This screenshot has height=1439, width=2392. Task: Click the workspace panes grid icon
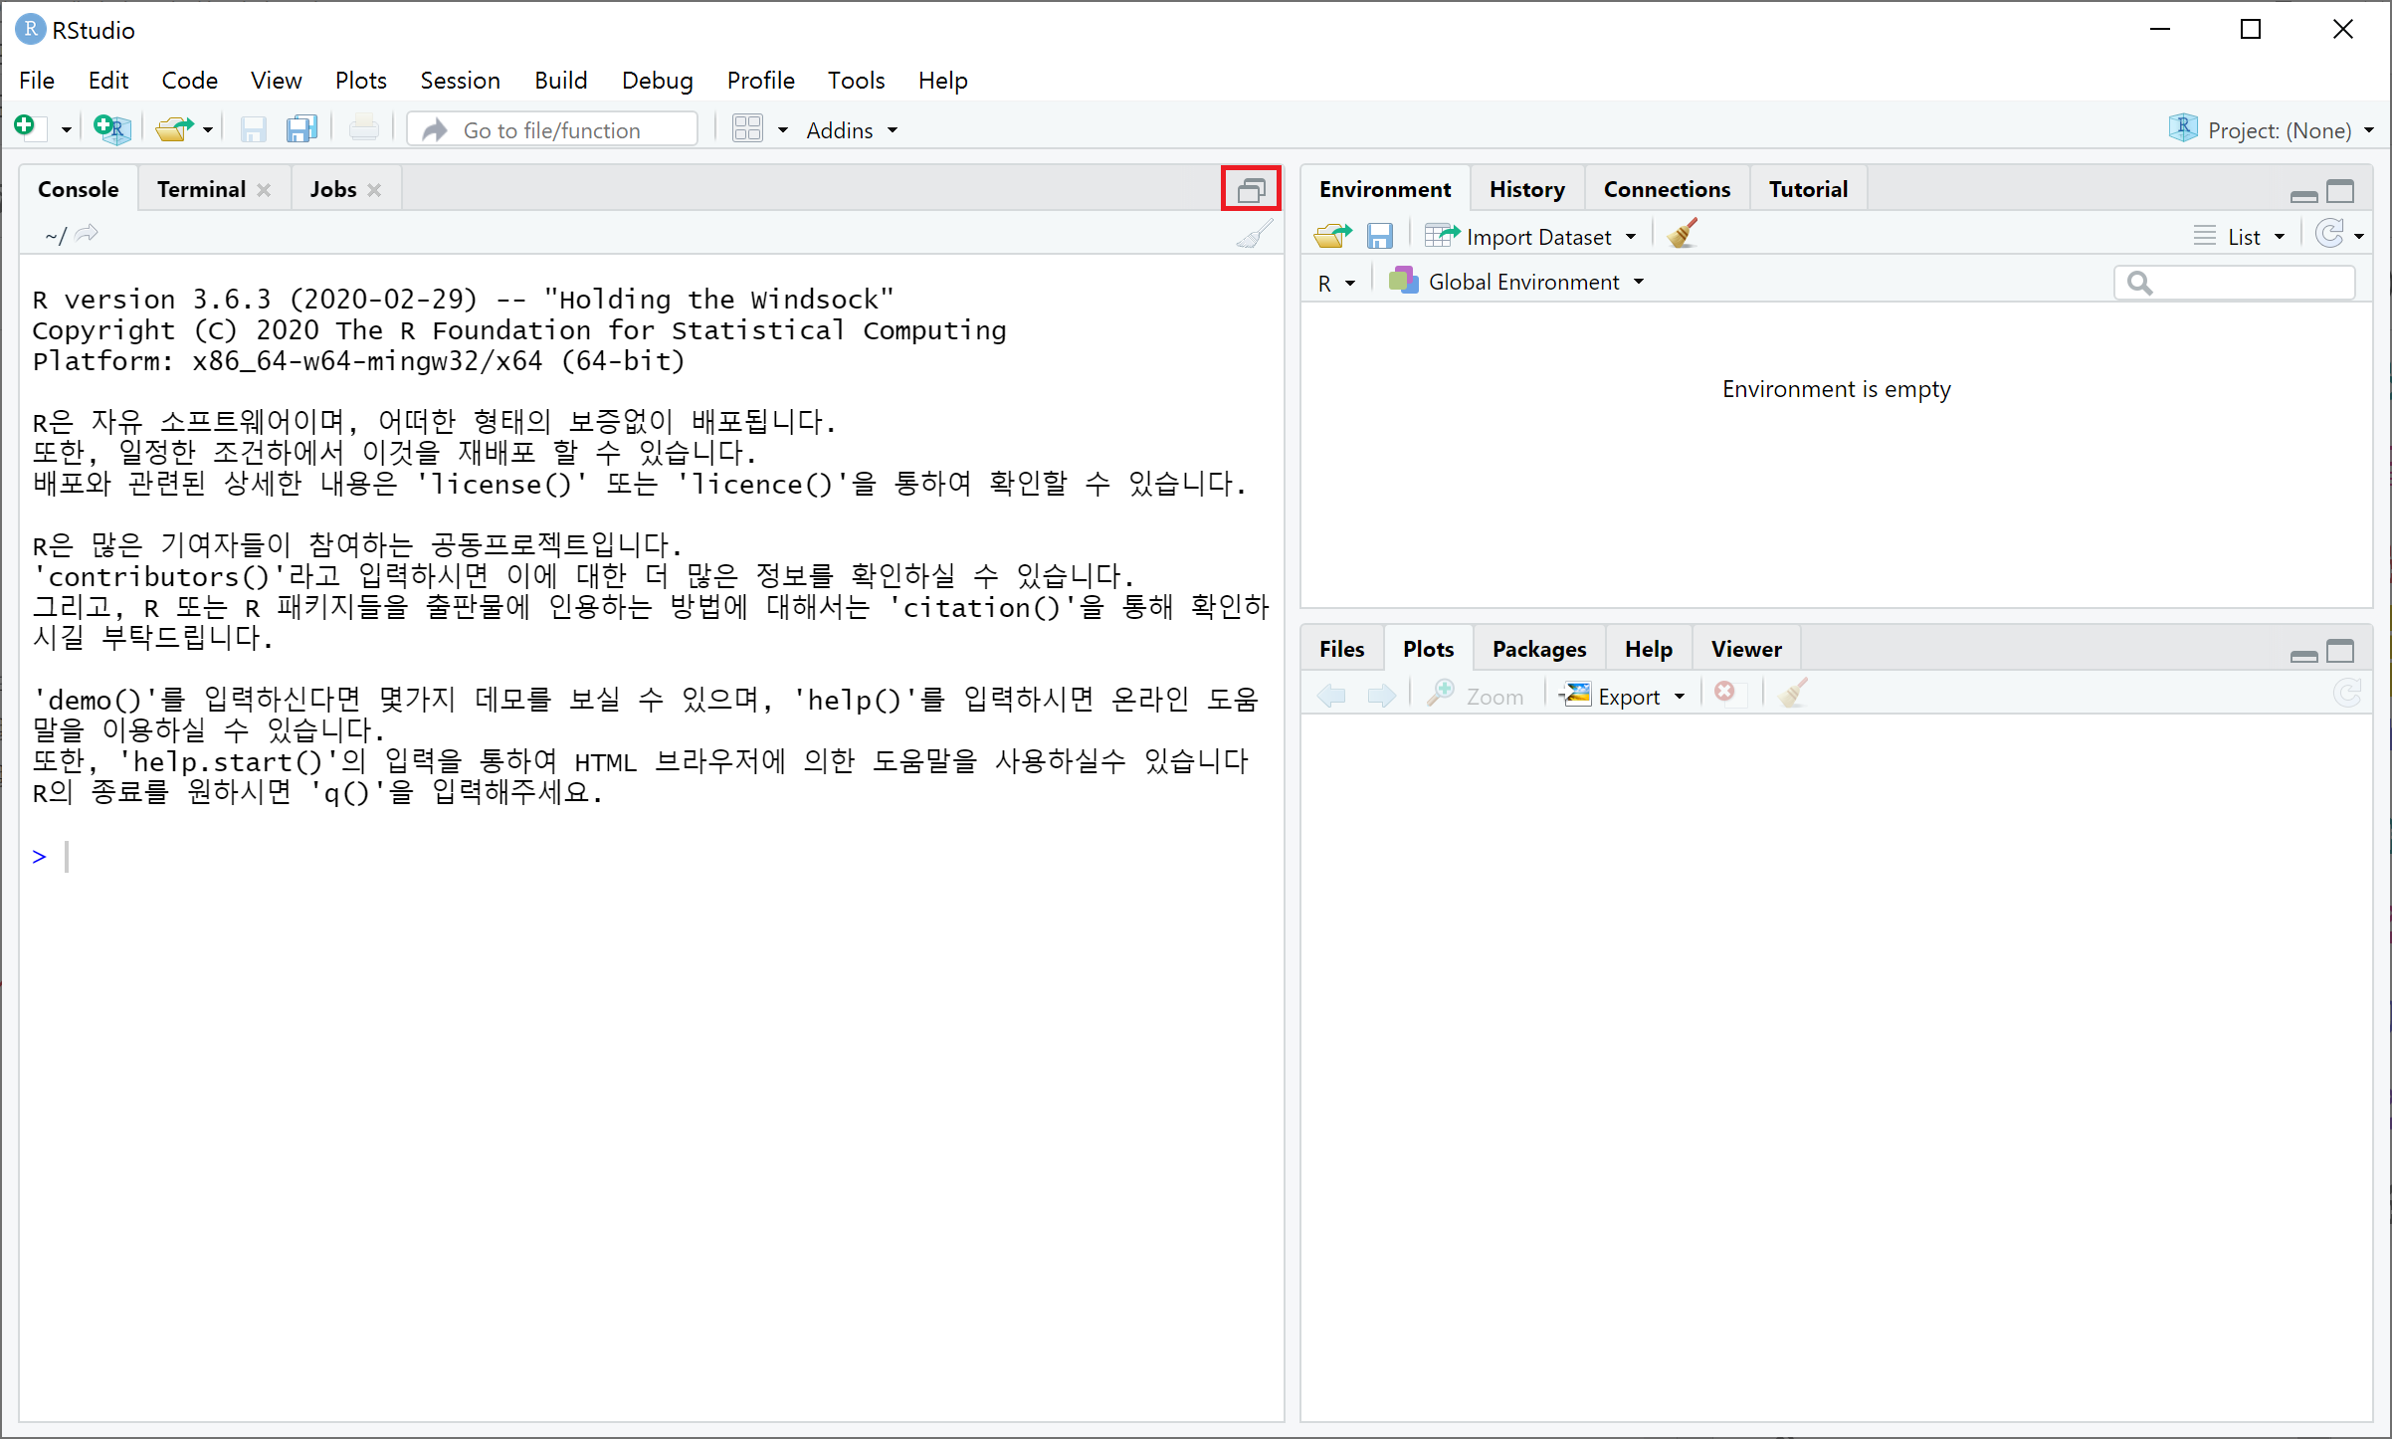point(747,129)
